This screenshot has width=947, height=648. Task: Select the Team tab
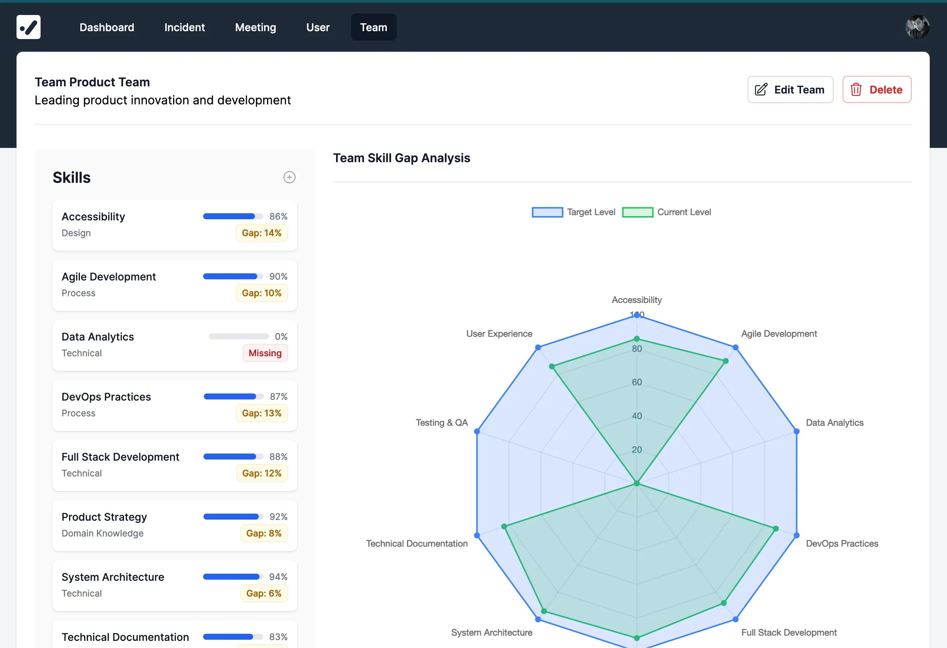pos(374,27)
